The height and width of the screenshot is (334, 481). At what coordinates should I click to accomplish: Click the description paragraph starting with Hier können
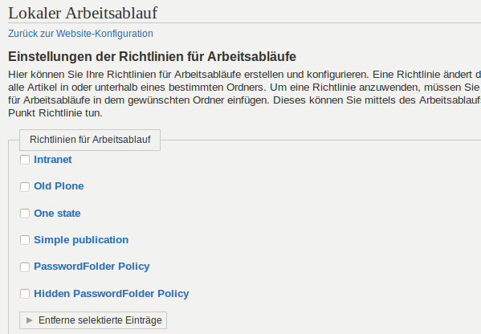pyautogui.click(x=244, y=94)
